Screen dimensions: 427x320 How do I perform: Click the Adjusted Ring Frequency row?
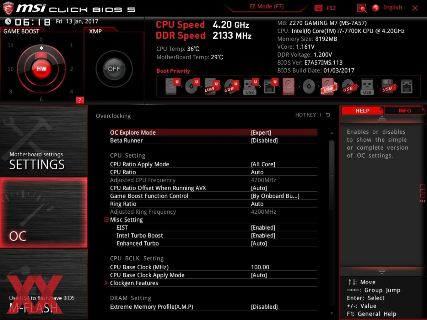click(213, 212)
